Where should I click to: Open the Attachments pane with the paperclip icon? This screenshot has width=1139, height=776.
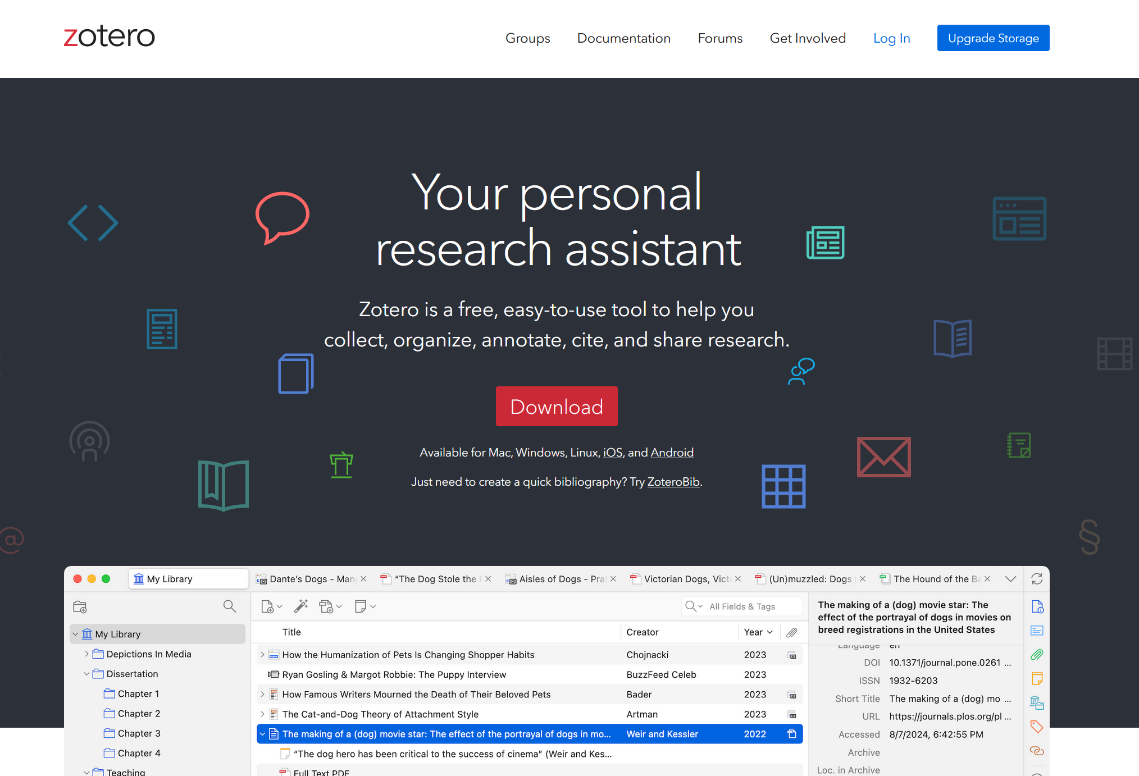1037,655
